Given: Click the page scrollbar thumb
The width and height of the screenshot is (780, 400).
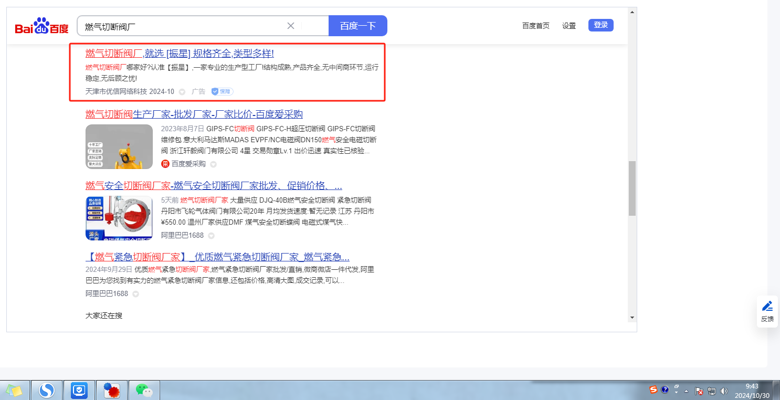Looking at the screenshot, I should tap(632, 188).
